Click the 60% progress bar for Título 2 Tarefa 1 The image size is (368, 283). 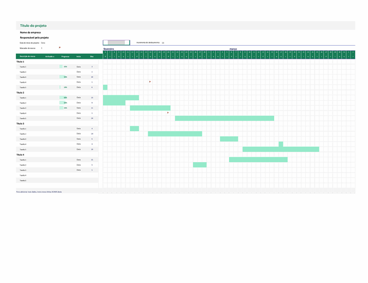pos(64,97)
